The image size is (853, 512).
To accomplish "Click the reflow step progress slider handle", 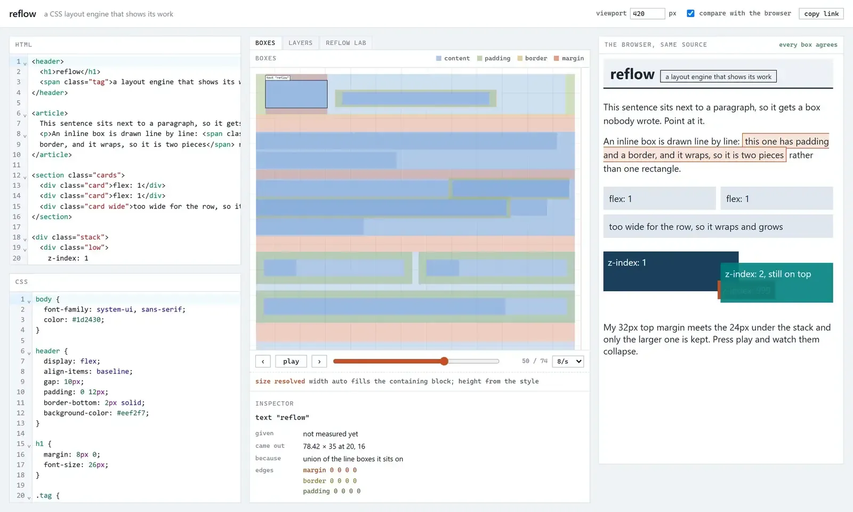I will tap(444, 361).
